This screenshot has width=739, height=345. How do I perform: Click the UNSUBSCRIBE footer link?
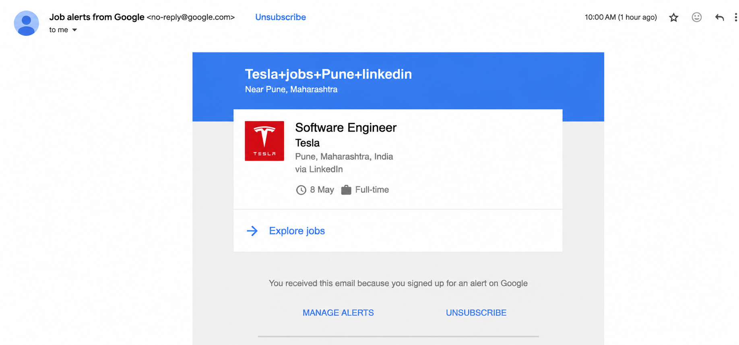pos(476,313)
